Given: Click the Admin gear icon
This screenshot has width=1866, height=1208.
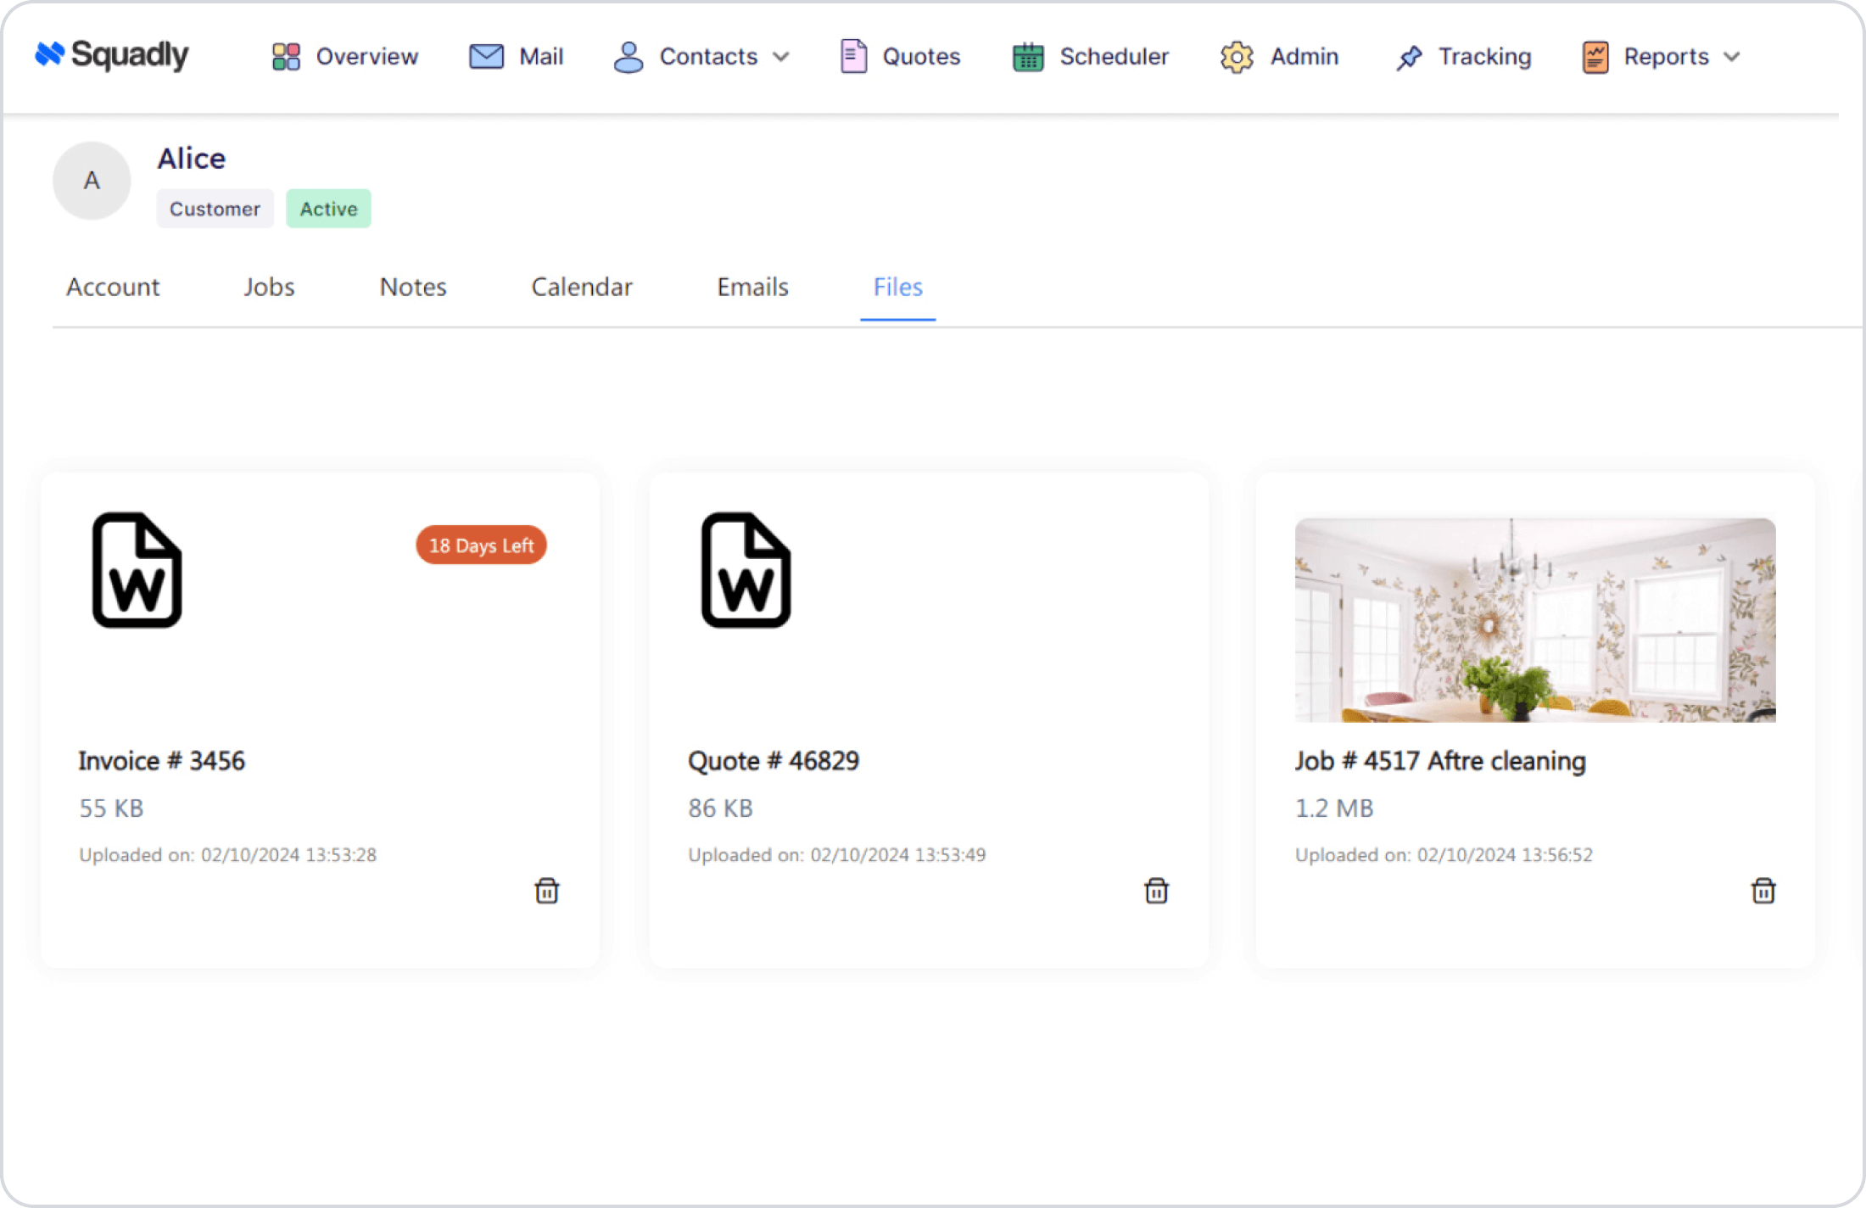Looking at the screenshot, I should point(1237,57).
